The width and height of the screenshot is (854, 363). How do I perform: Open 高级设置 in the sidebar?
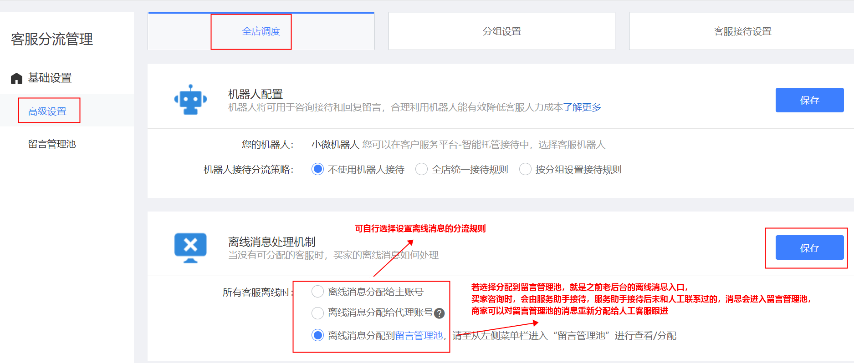[47, 111]
